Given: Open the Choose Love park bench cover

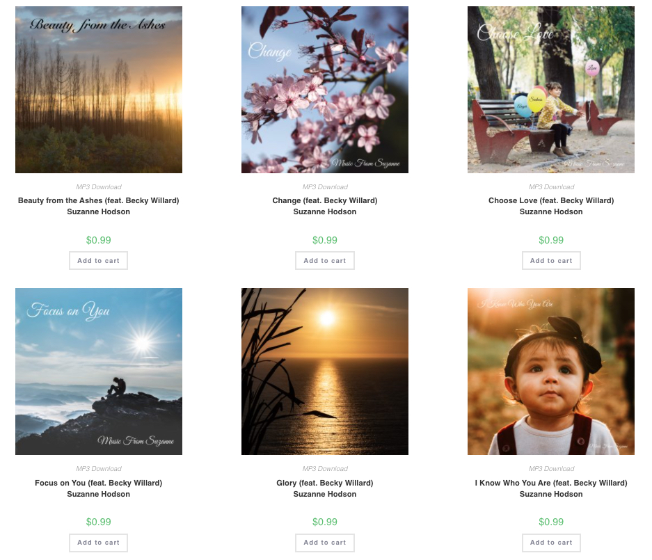Looking at the screenshot, I should coord(551,89).
